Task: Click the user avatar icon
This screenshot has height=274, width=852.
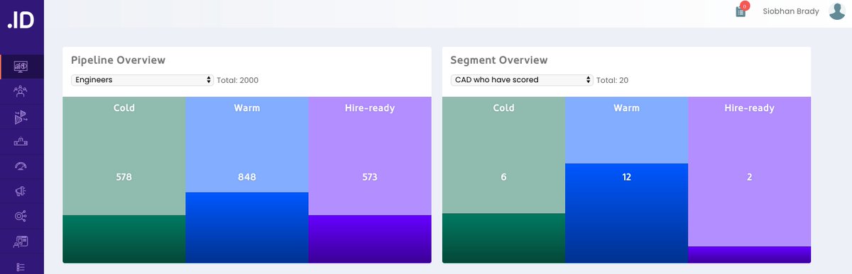Action: coord(837,11)
